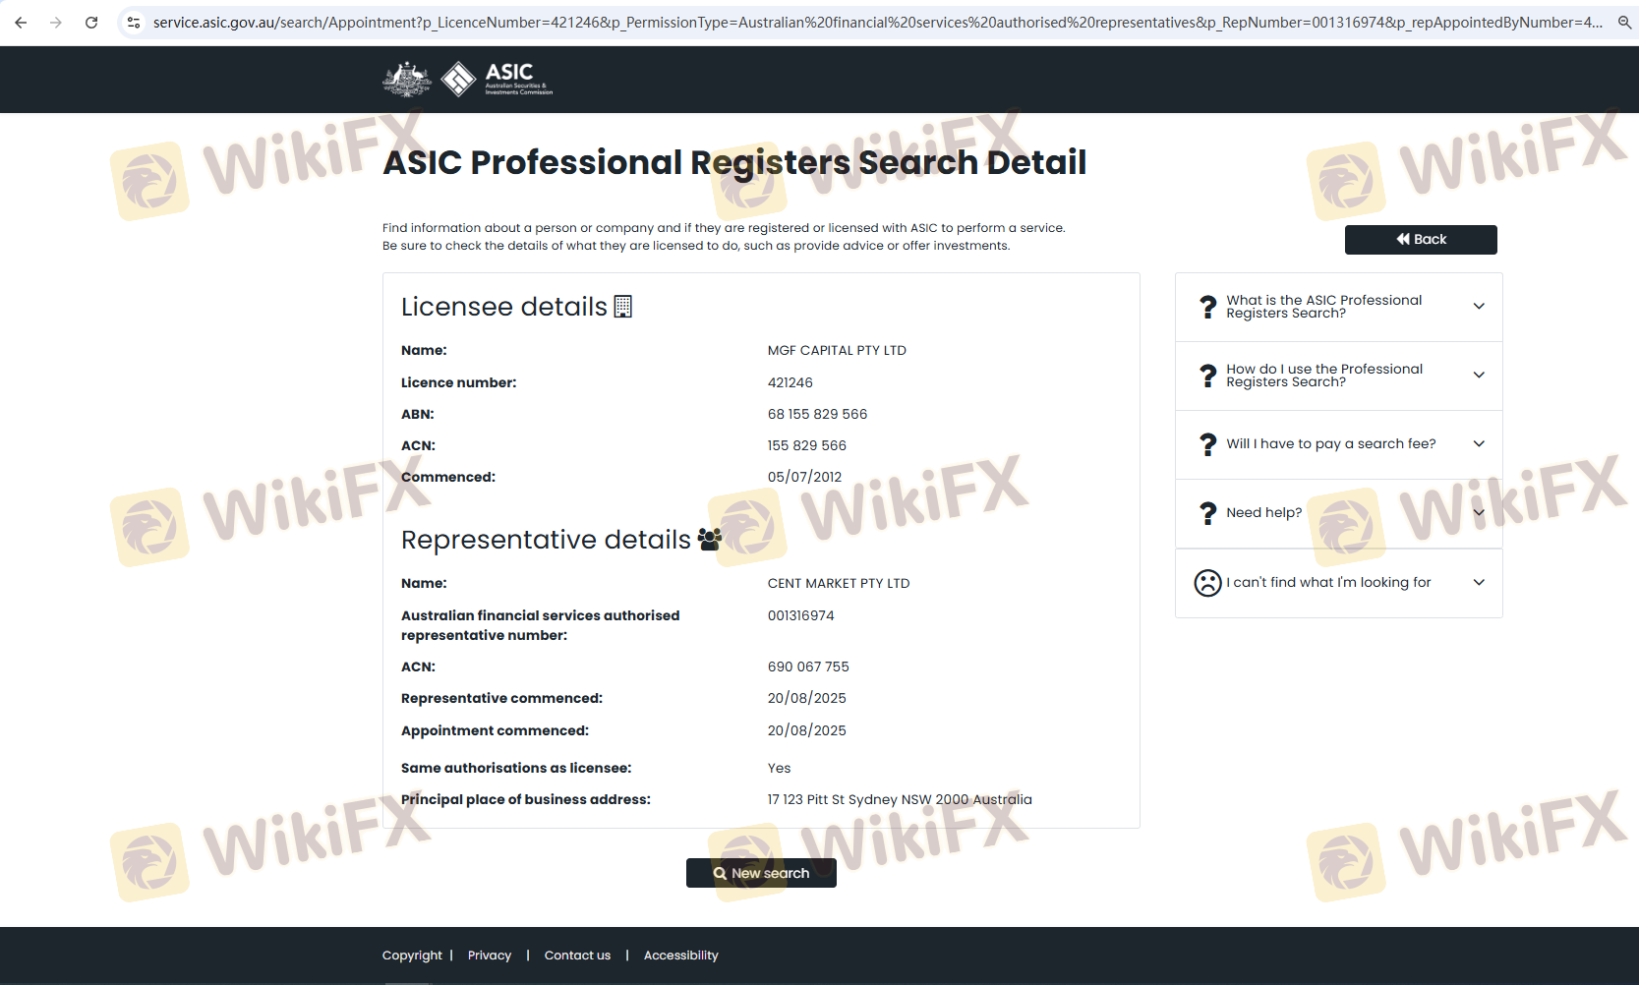Go to Contact us in footer
The image size is (1639, 985).
(577, 956)
